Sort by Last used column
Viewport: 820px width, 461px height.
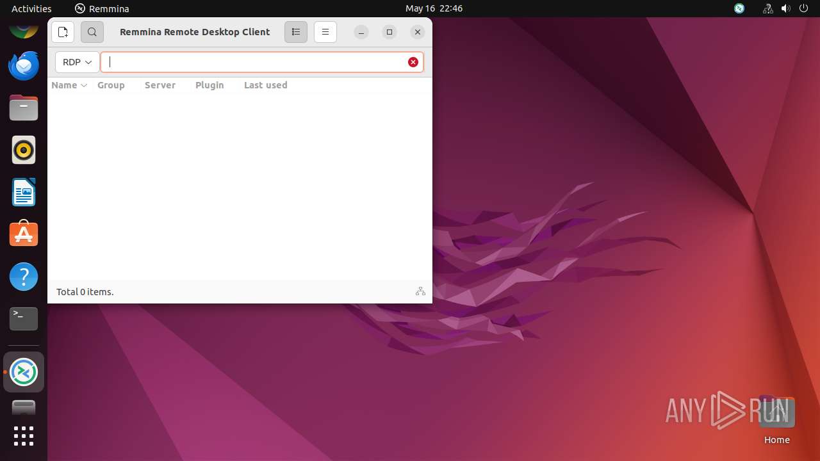point(266,85)
